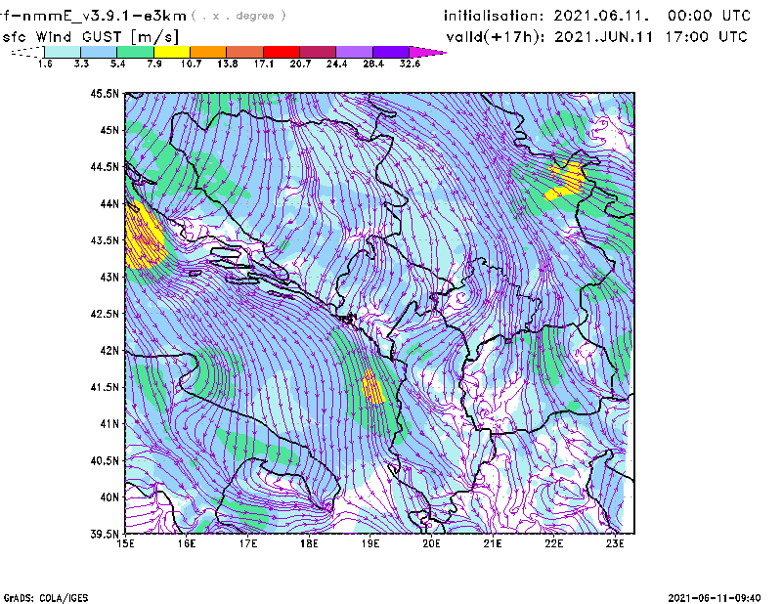This screenshot has height=604, width=782.
Task: Click the 15E longitude label
Action: click(x=125, y=543)
